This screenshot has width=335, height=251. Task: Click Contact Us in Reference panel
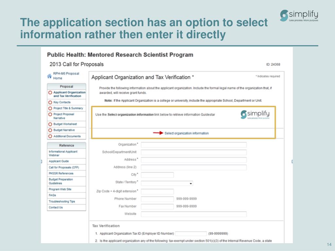[x=56, y=207]
